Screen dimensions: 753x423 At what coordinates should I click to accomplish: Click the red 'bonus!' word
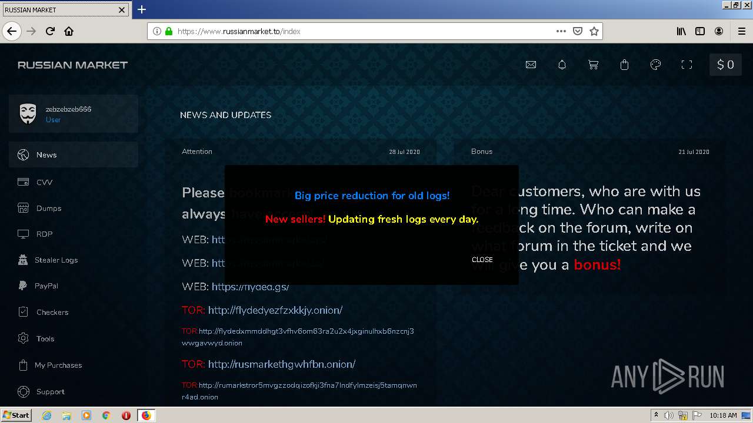[x=597, y=264]
